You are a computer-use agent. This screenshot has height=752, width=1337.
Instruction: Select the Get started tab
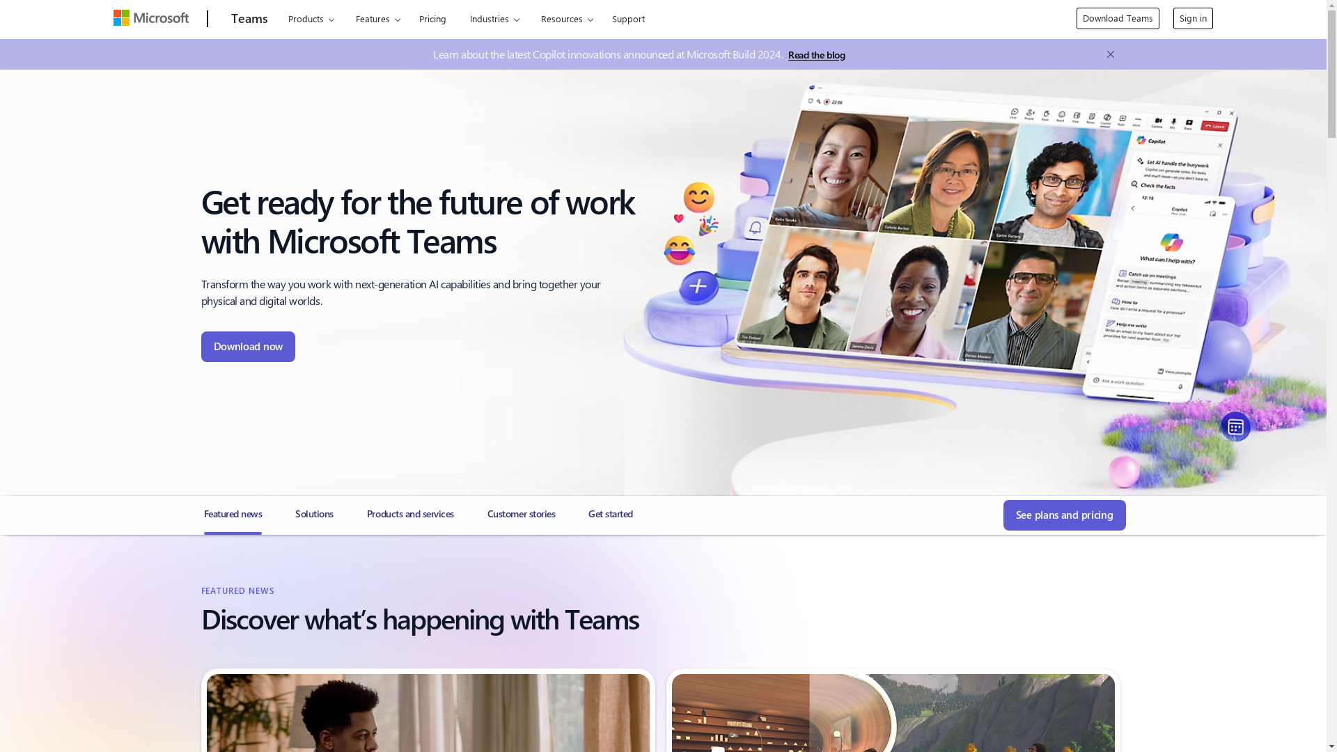[611, 513]
